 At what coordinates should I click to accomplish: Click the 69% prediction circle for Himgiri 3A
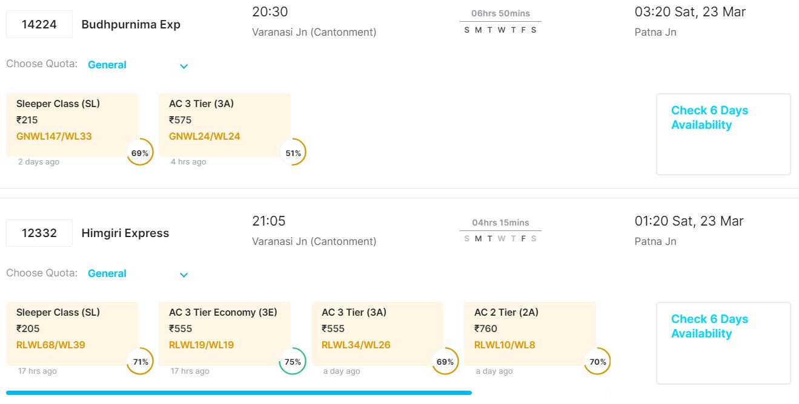[x=445, y=362]
